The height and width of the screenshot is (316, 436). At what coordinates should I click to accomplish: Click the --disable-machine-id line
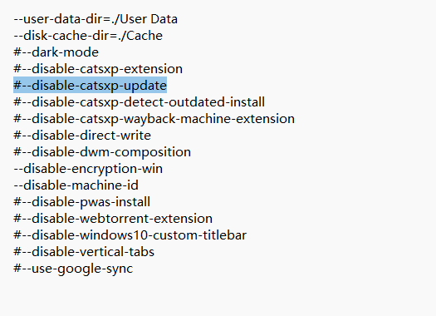pos(76,185)
